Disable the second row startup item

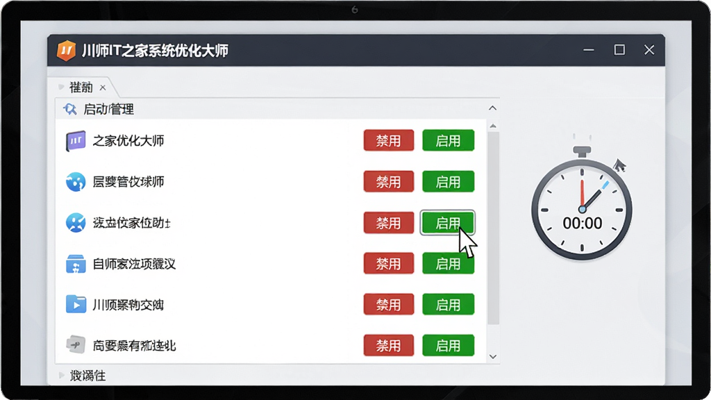pos(389,182)
